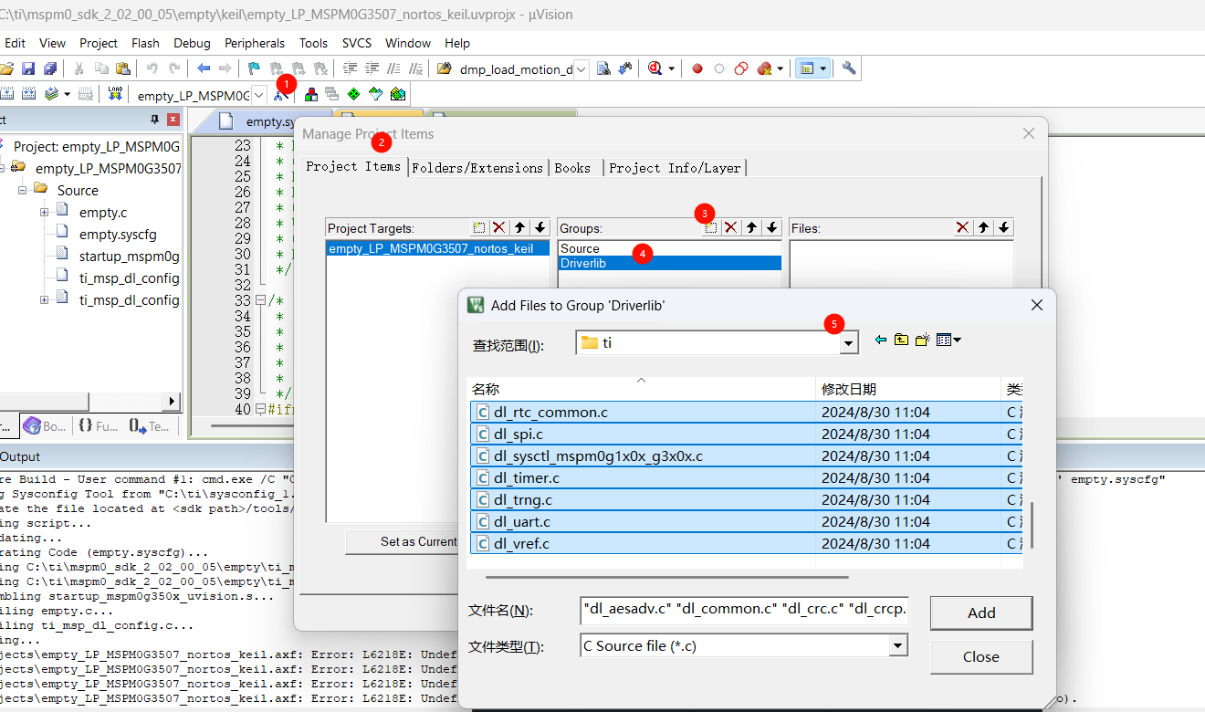Go up one folder level in file dialog
This screenshot has width=1205, height=712.
click(x=901, y=340)
